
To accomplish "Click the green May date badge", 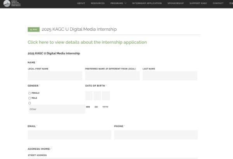I will pyautogui.click(x=33, y=30).
